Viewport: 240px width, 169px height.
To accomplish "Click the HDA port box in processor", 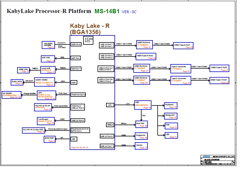I will pos(74,83).
